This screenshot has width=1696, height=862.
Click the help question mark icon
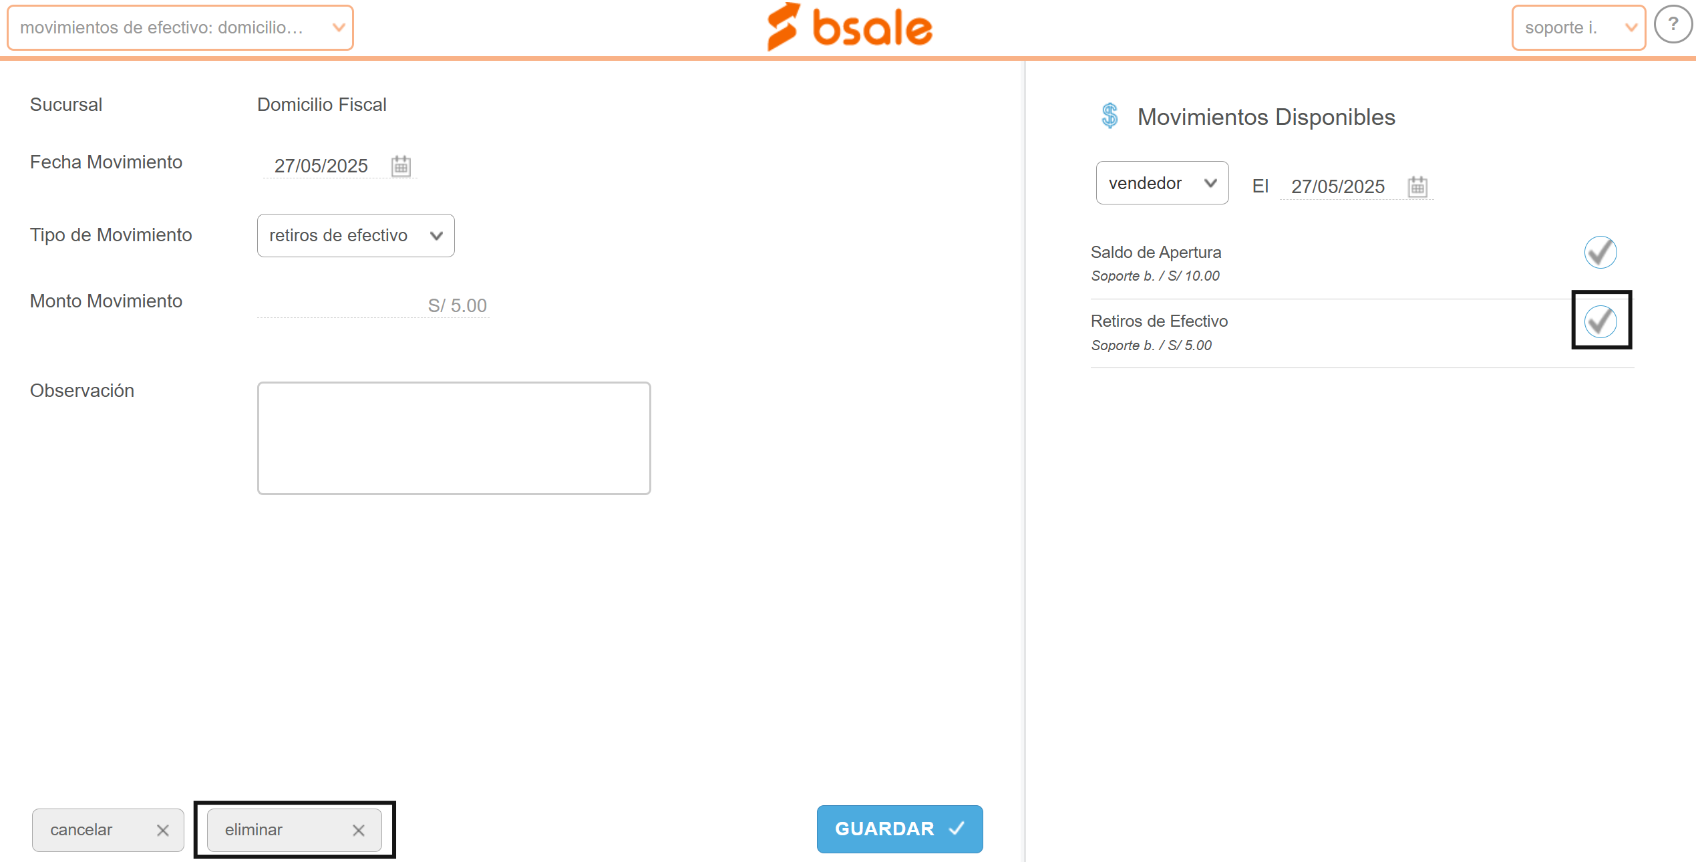click(x=1673, y=25)
